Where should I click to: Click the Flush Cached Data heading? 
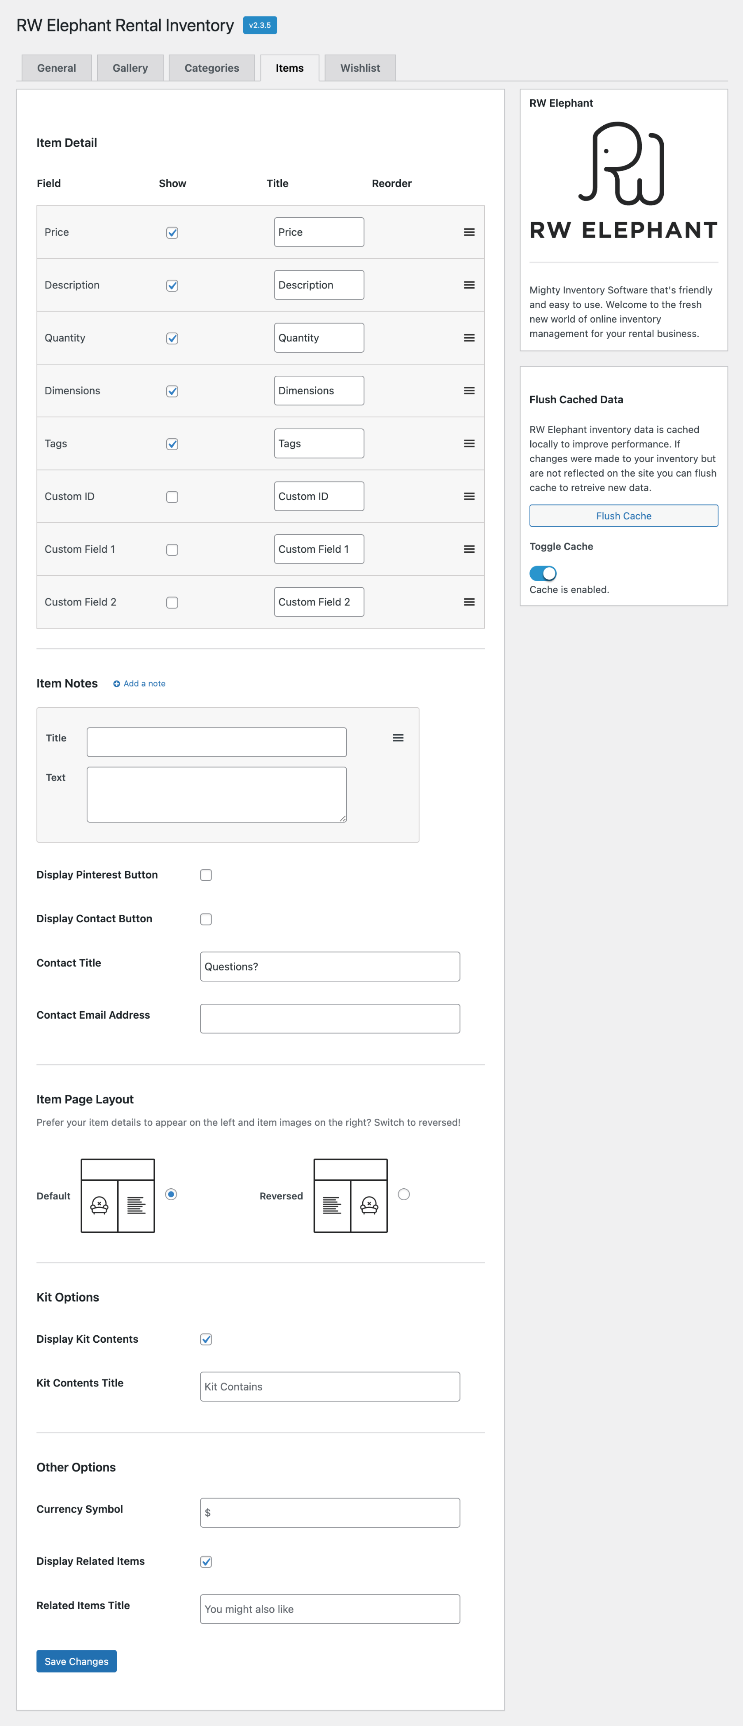pyautogui.click(x=576, y=399)
